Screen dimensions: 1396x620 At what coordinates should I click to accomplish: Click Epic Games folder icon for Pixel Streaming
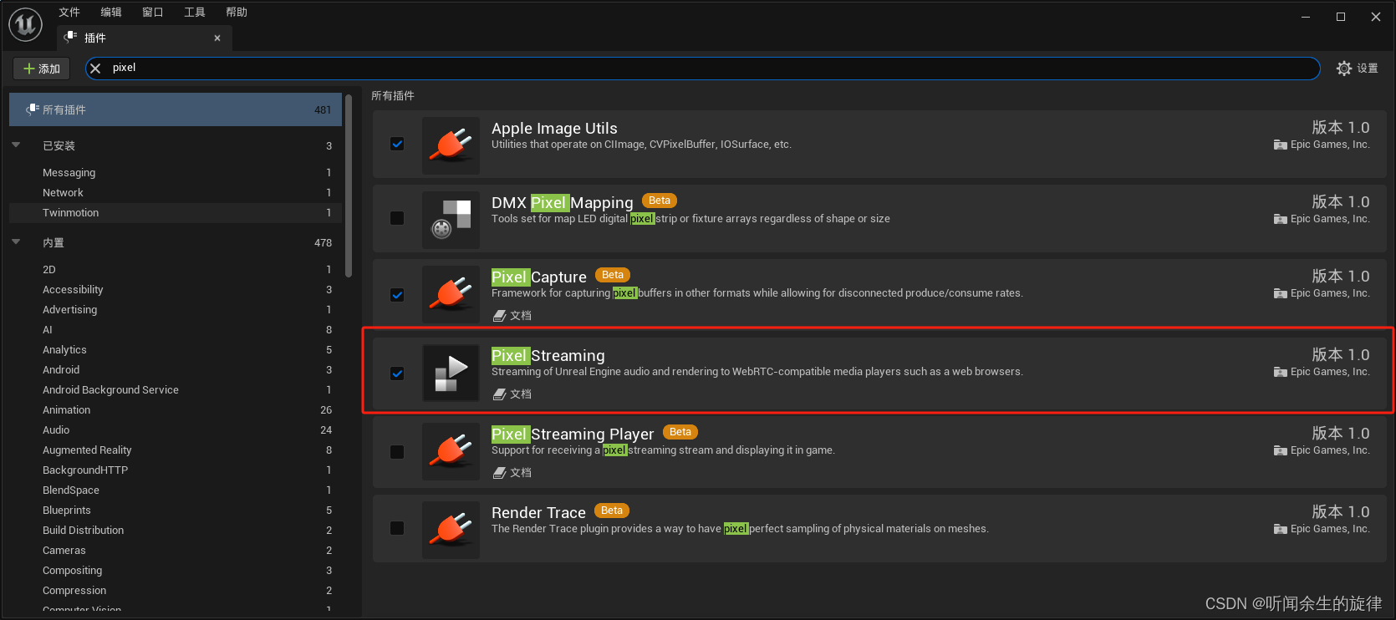coord(1280,372)
